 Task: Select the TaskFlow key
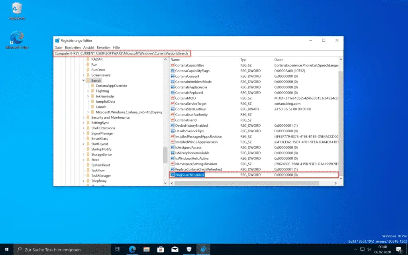coord(98,170)
